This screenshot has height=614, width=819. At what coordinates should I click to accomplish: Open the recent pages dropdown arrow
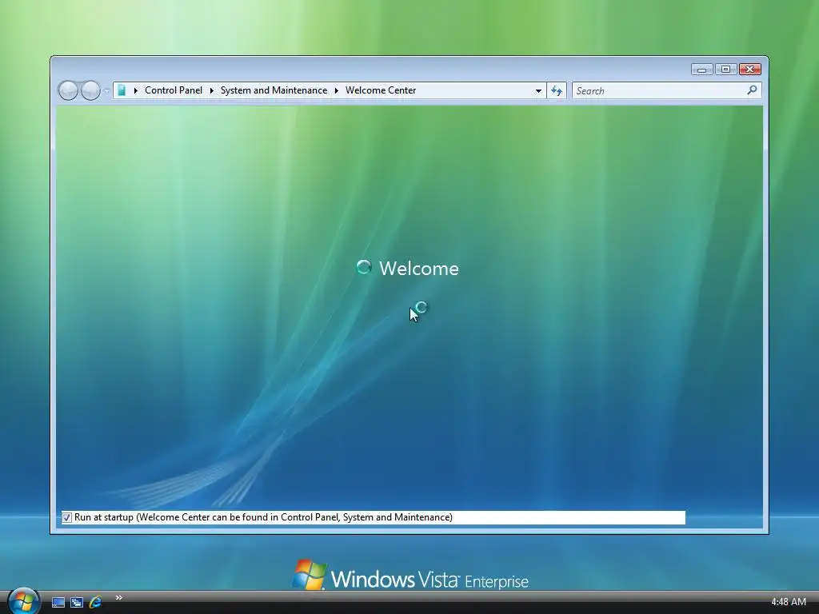coord(106,91)
